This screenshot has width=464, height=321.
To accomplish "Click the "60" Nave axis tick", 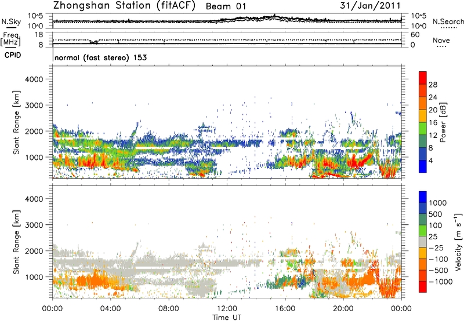I will [415, 35].
